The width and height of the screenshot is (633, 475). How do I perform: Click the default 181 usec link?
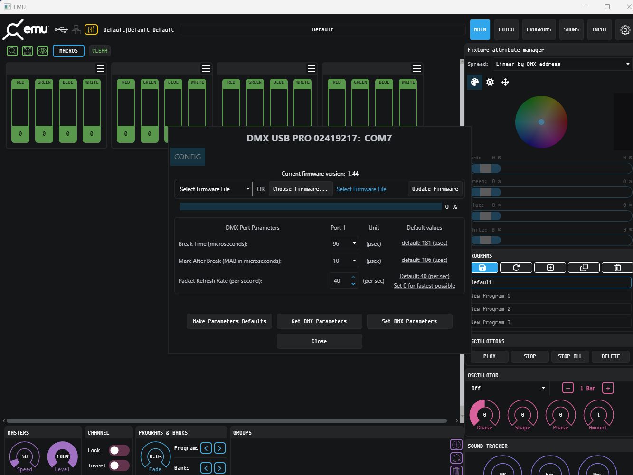point(425,243)
